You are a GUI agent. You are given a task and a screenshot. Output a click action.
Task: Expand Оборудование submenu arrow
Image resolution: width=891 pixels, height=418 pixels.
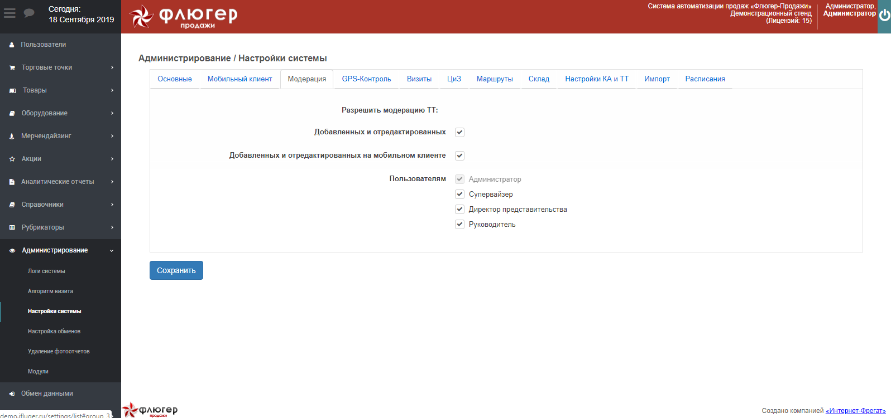coord(112,113)
